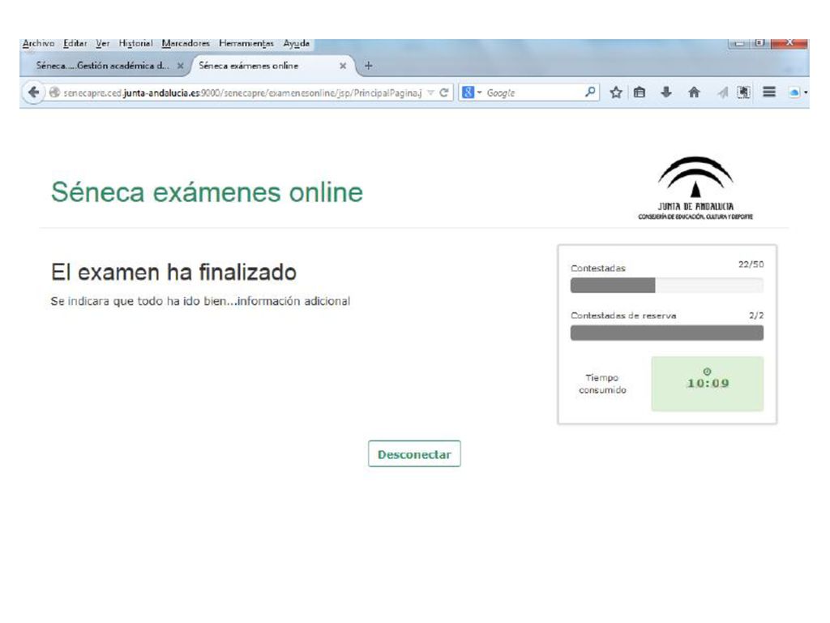Viewport: 830px width, 623px height.
Task: Close the Séneca Gestión académica tab
Action: coord(181,66)
